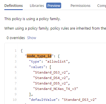Click line number 1 in the gutter
106x104 pixels.
[16, 51]
